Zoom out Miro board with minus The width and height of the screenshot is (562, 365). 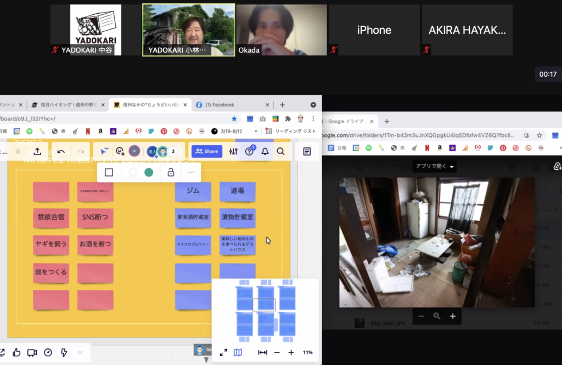(277, 352)
